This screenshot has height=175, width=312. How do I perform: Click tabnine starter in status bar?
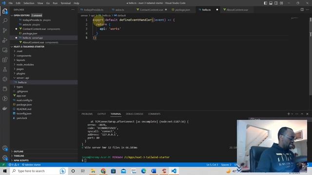coord(31,165)
